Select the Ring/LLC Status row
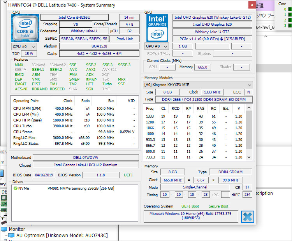 pyautogui.click(x=74, y=143)
